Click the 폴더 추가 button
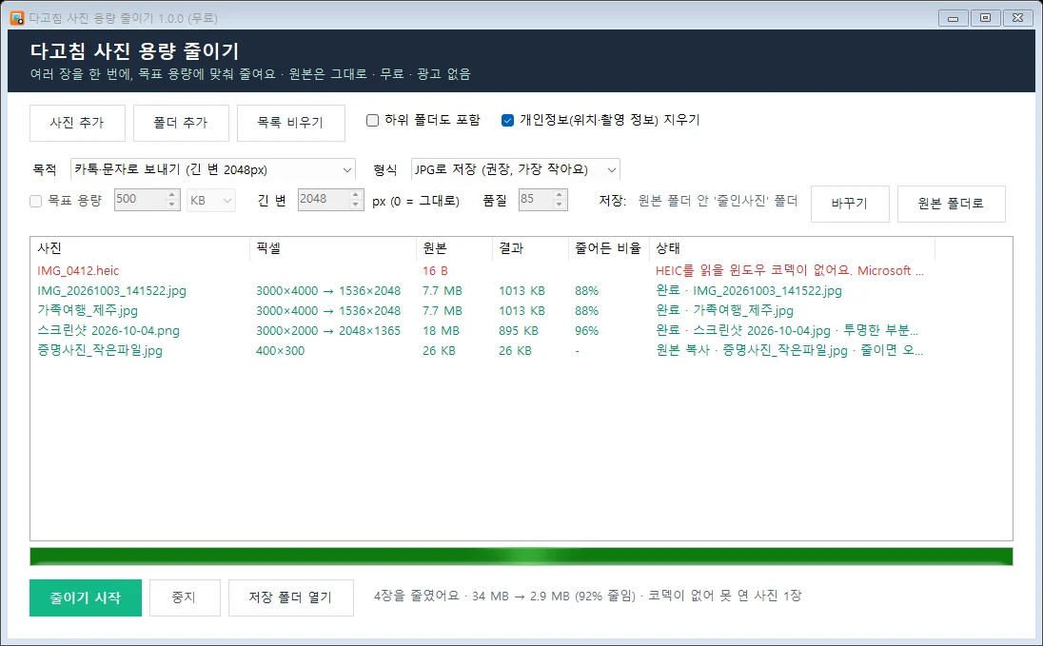The width and height of the screenshot is (1043, 646). [181, 123]
